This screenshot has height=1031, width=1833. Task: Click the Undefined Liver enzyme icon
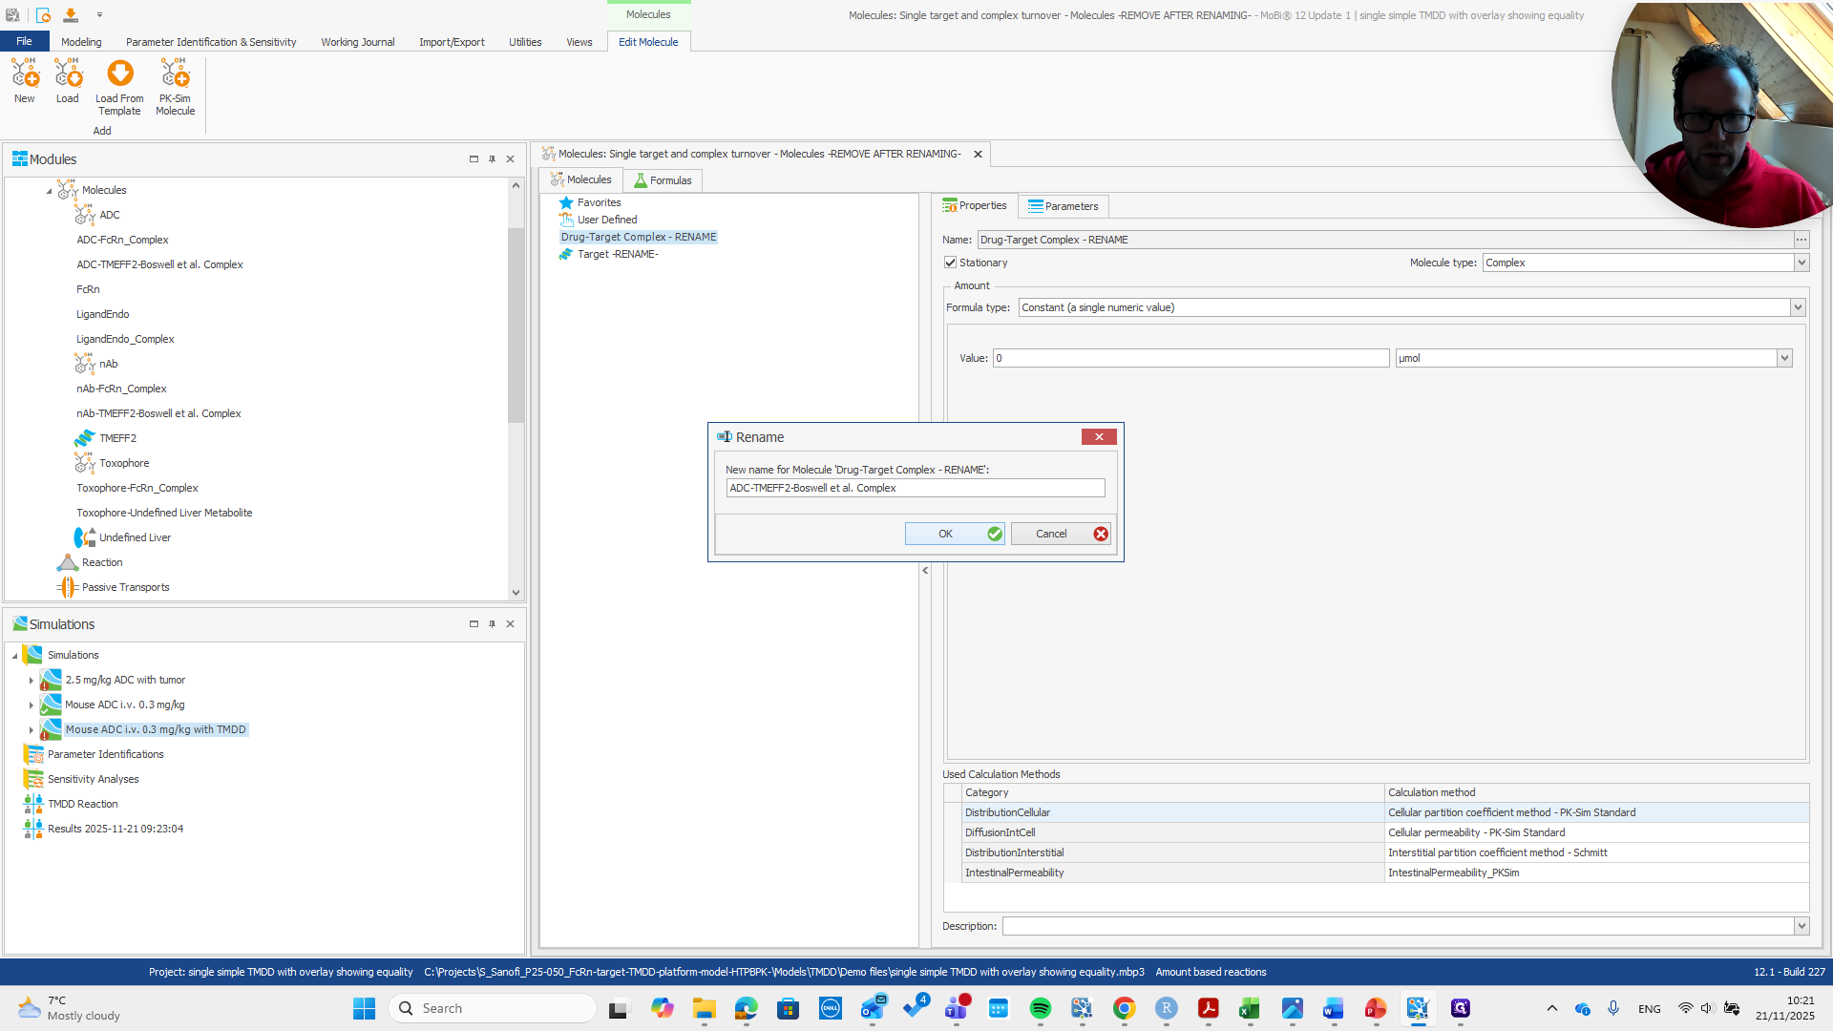tap(85, 537)
